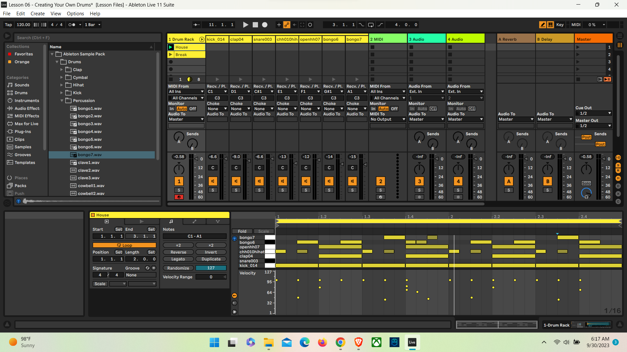Toggle the arrangement Loop switch
This screenshot has width=627, height=352.
371,25
